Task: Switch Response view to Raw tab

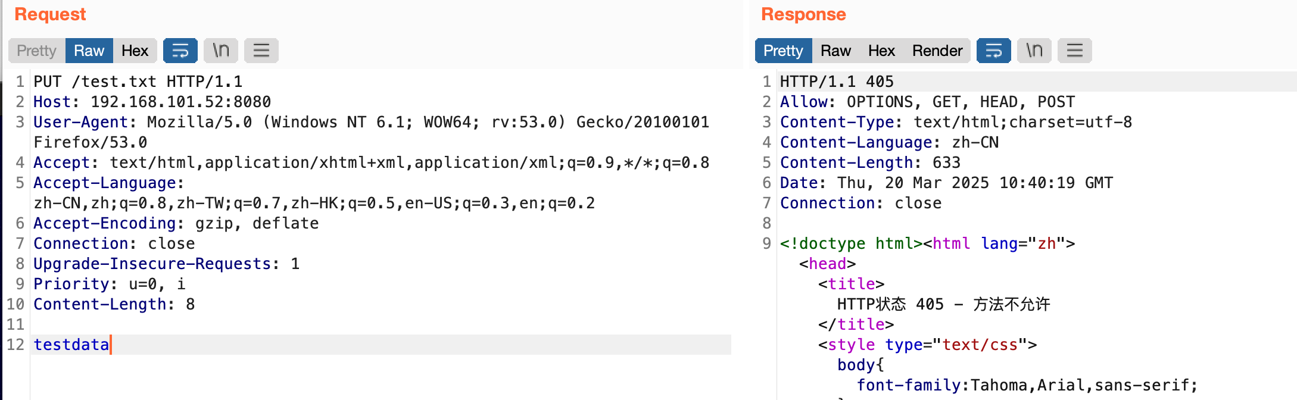Action: click(835, 51)
